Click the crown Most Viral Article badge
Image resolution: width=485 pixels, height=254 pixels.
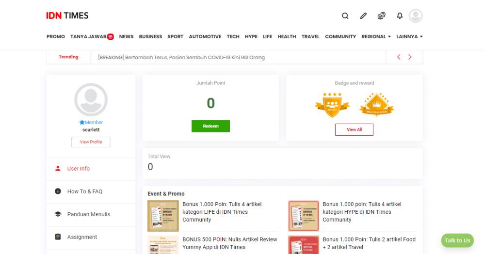pos(376,104)
